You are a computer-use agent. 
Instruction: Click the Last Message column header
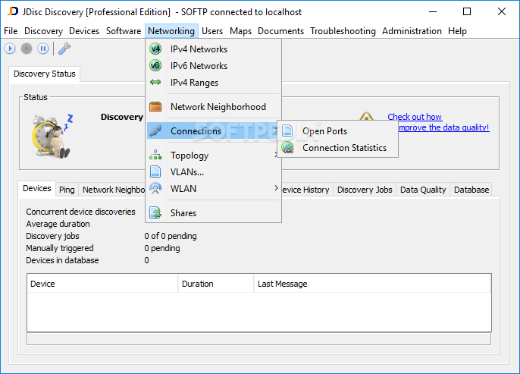pyautogui.click(x=372, y=284)
